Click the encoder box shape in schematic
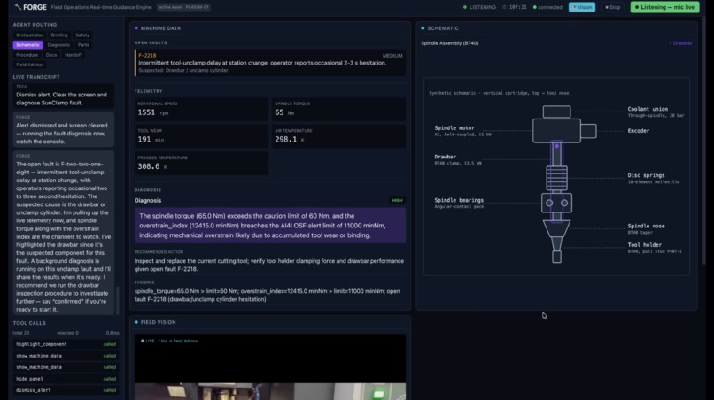The width and height of the screenshot is (714, 400). point(588,131)
